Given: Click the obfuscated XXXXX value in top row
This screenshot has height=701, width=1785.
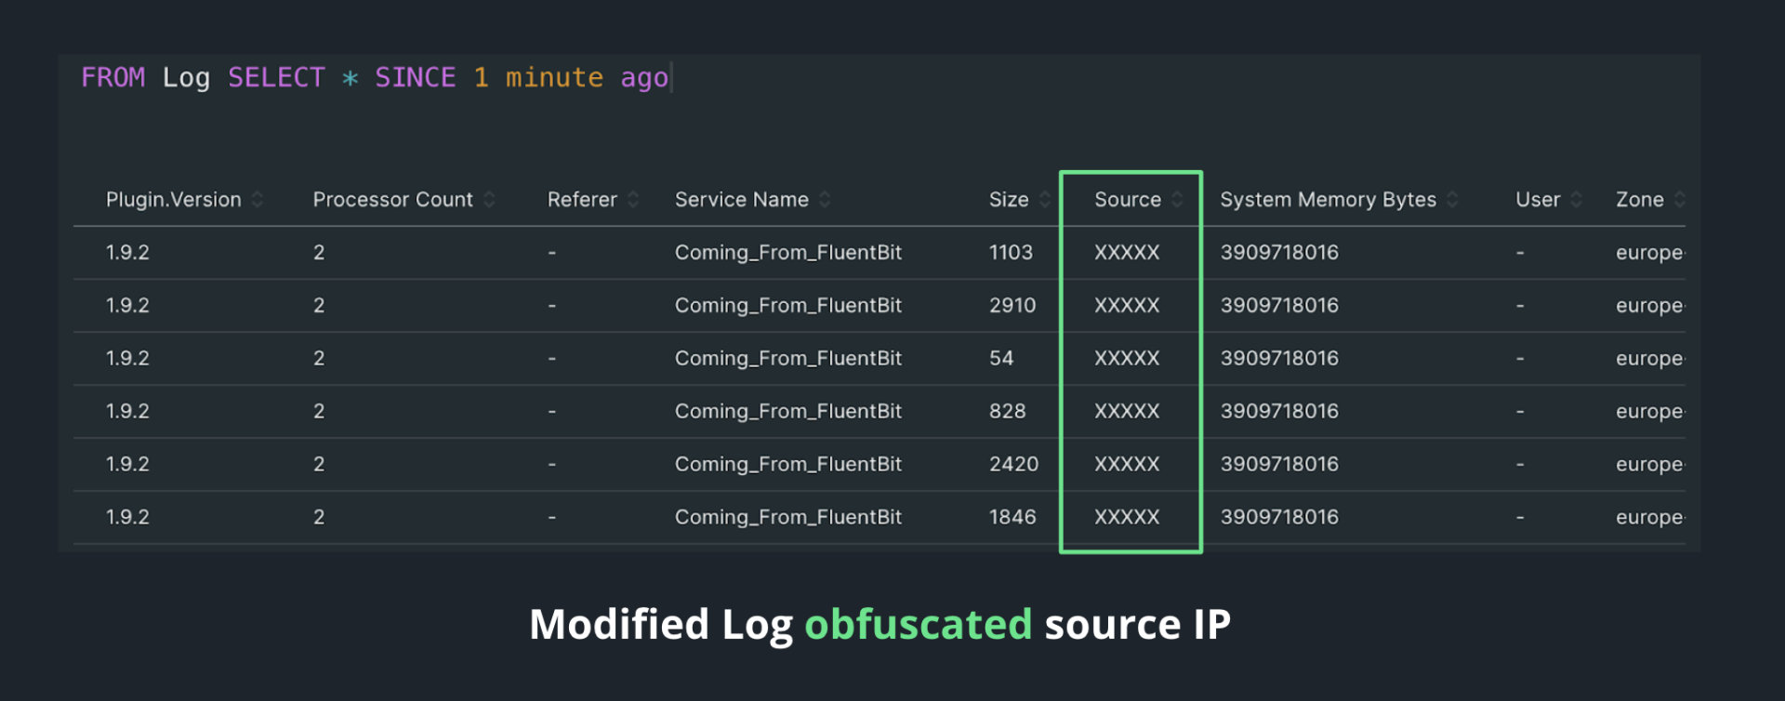Looking at the screenshot, I should click(1125, 252).
